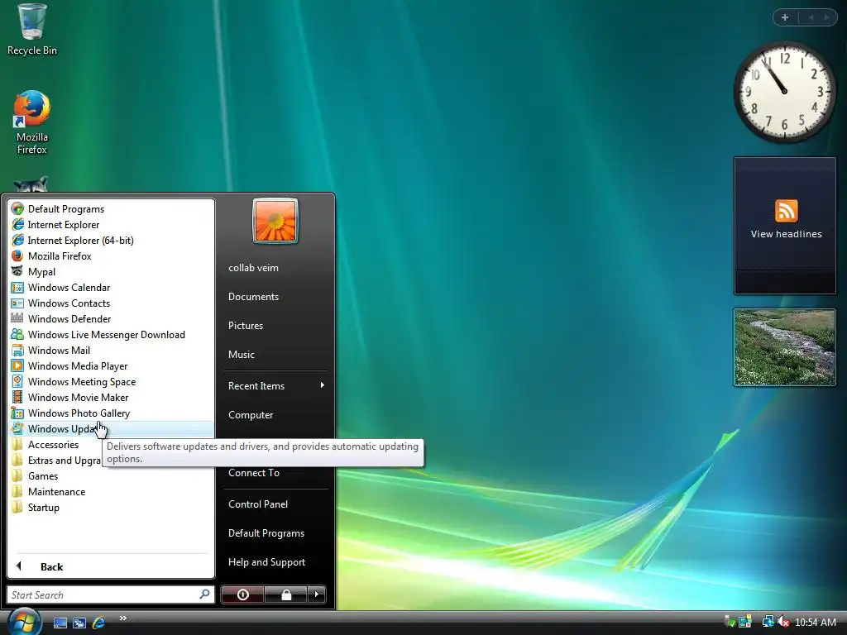The image size is (847, 635).
Task: Expand the Quick Launch overflow chevron
Action: [122, 618]
